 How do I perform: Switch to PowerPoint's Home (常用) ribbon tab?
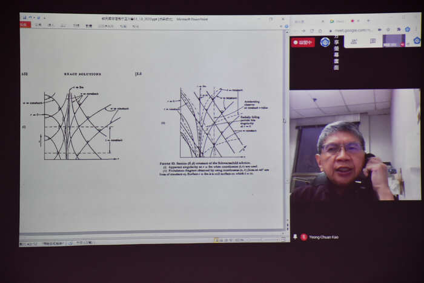(38, 25)
